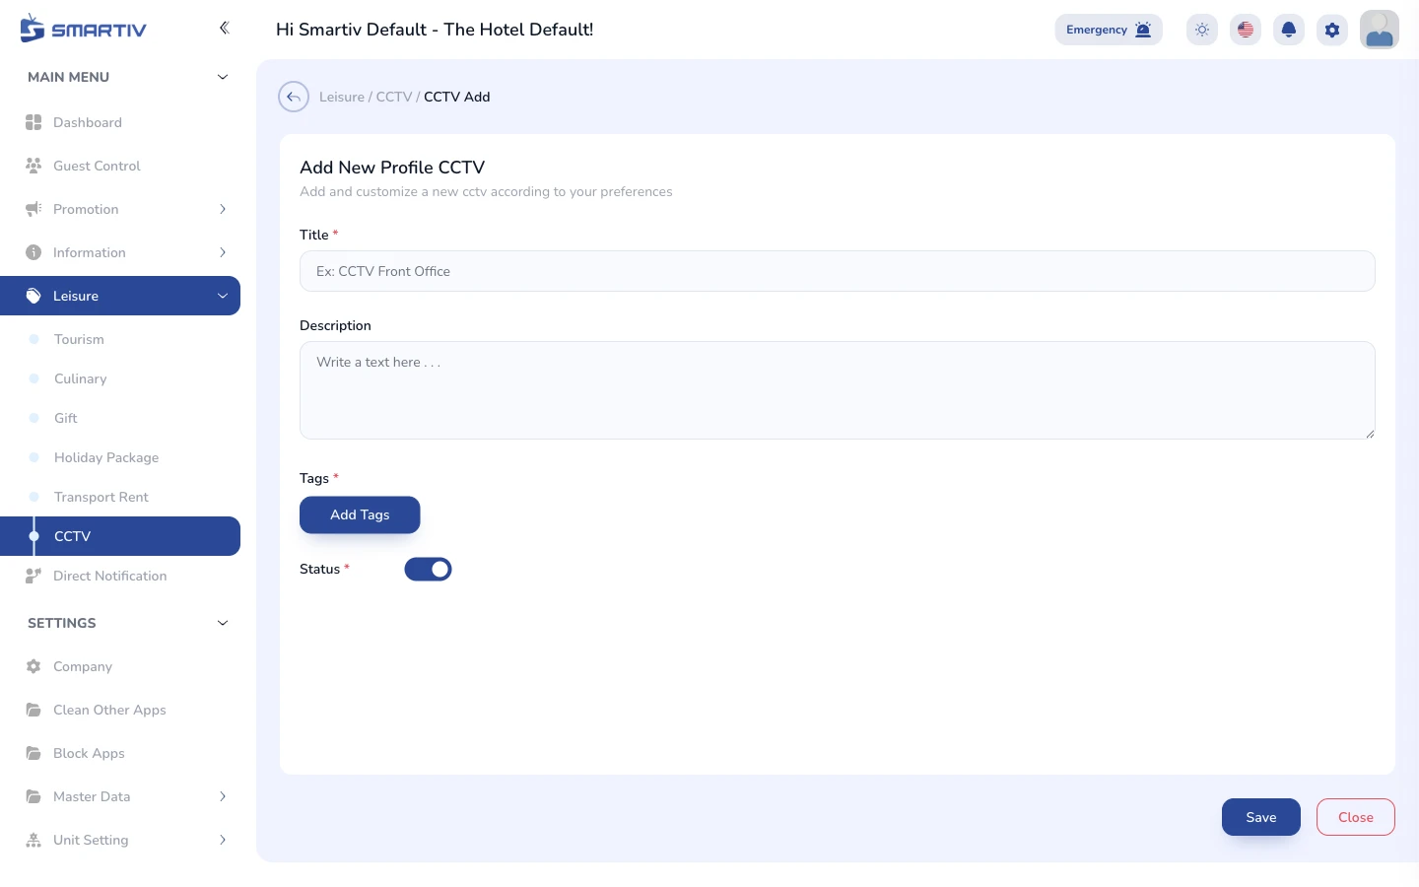Image resolution: width=1419 pixels, height=887 pixels.
Task: Focus the Description text area
Action: pyautogui.click(x=838, y=390)
